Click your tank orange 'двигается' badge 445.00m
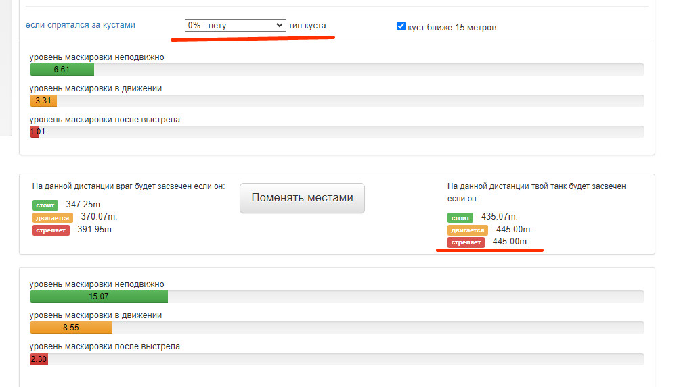The width and height of the screenshot is (700, 387). (x=468, y=230)
